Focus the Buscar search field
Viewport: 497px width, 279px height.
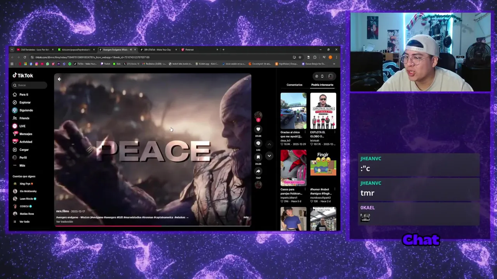point(30,85)
